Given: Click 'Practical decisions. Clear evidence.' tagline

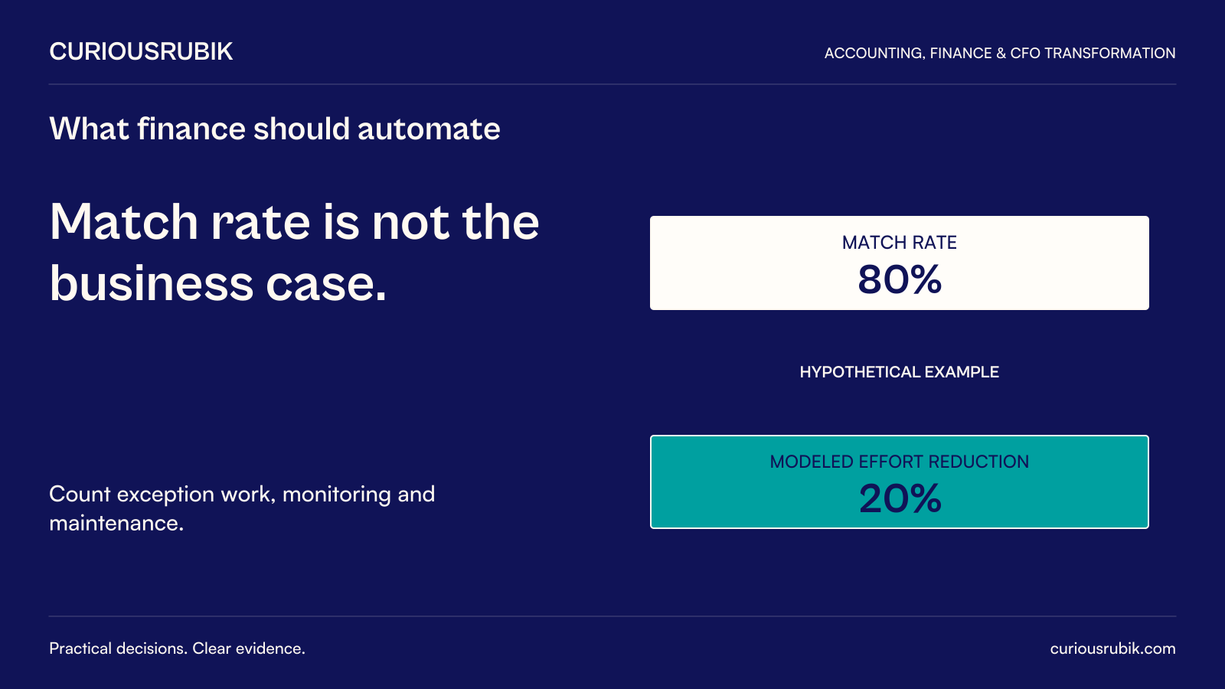Looking at the screenshot, I should point(177,648).
